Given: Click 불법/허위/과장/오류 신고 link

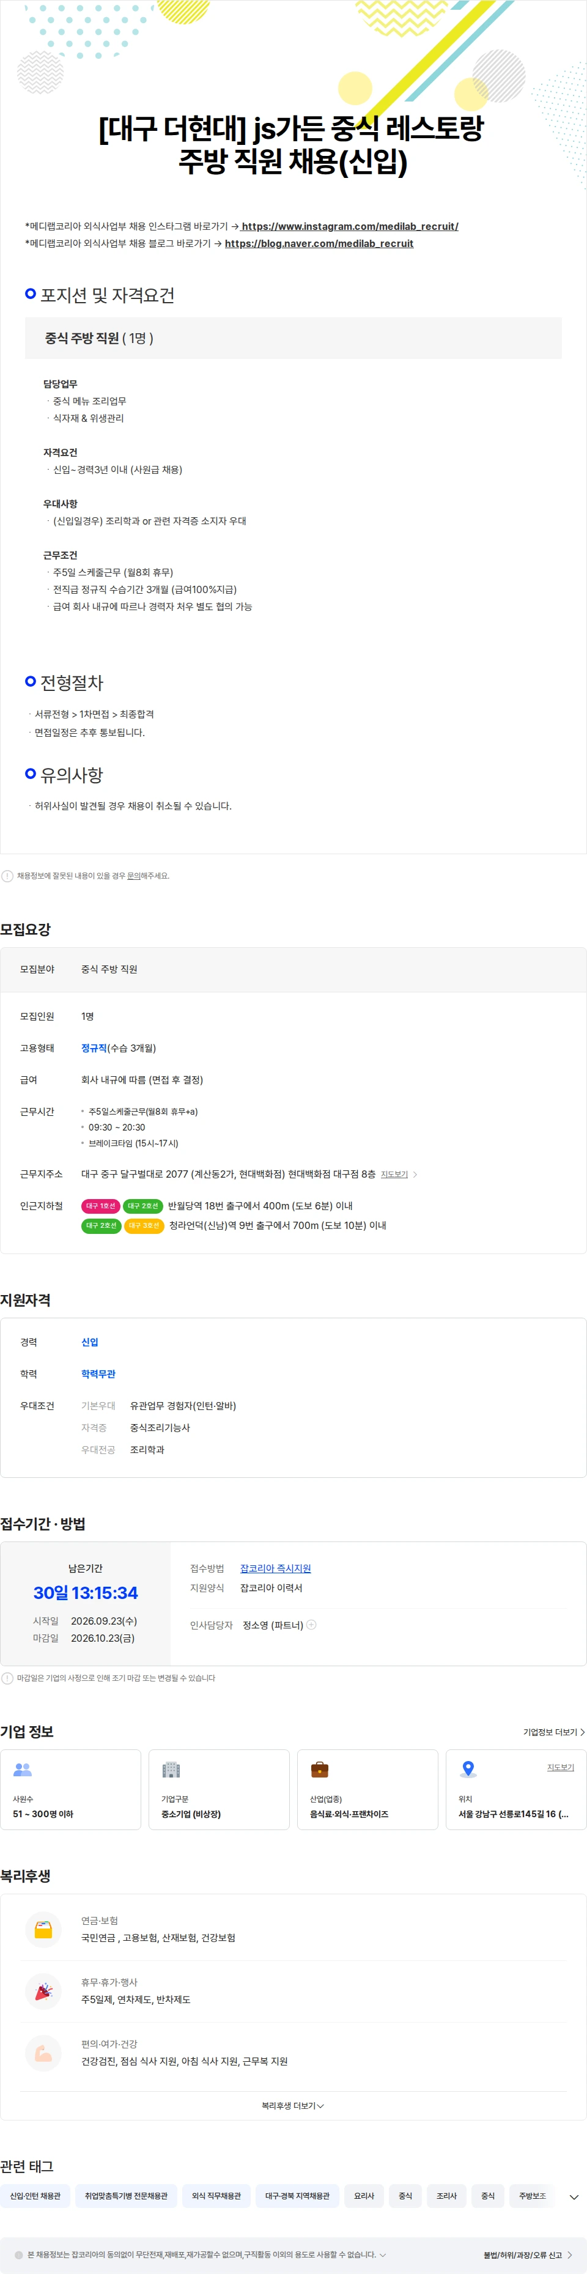Looking at the screenshot, I should point(528,2254).
